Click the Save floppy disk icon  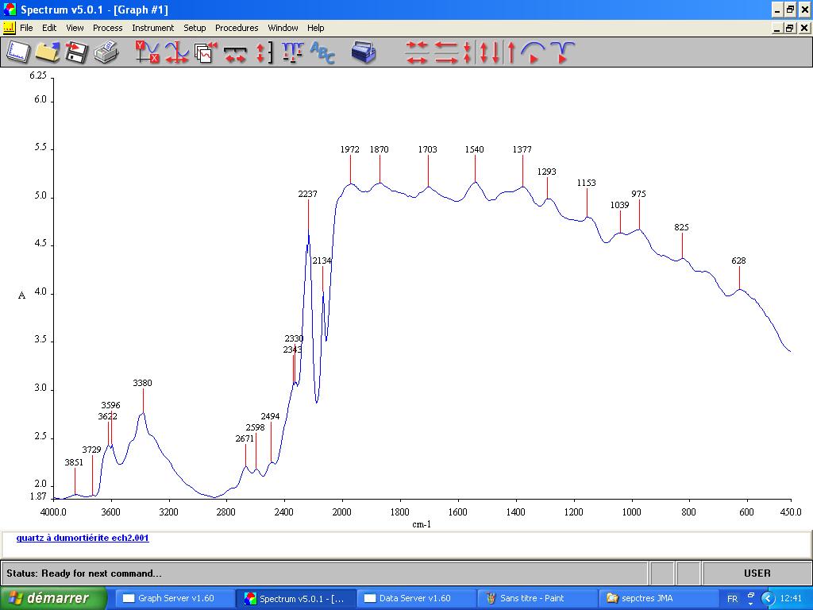[x=76, y=52]
